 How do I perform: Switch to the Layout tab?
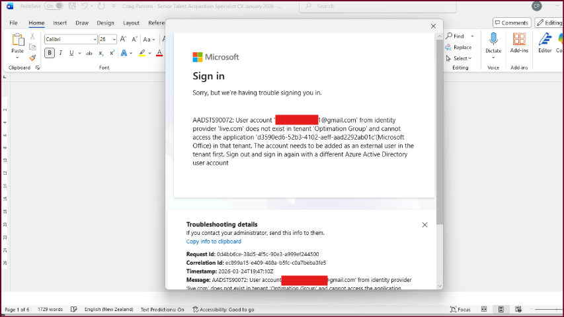coord(132,23)
